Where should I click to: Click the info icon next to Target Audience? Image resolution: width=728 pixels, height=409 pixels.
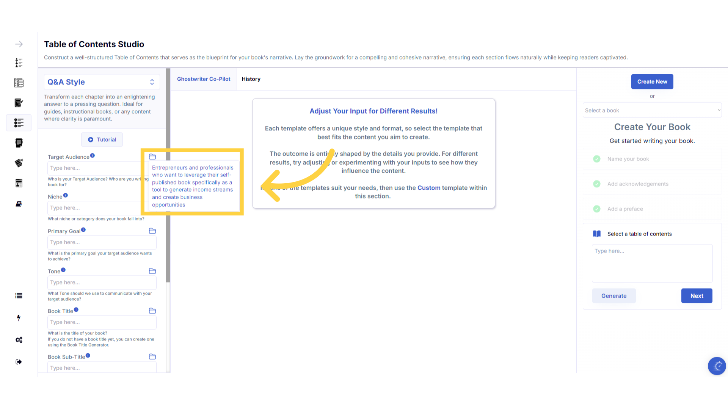pos(93,156)
